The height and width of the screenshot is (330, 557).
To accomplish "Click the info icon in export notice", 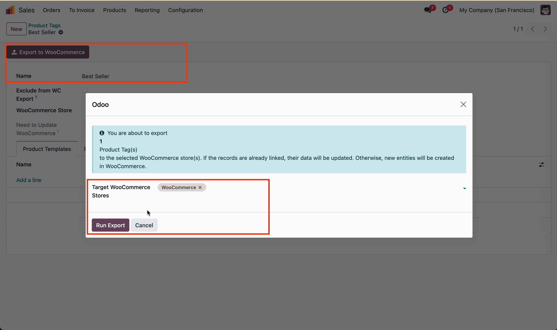I will click(x=102, y=133).
